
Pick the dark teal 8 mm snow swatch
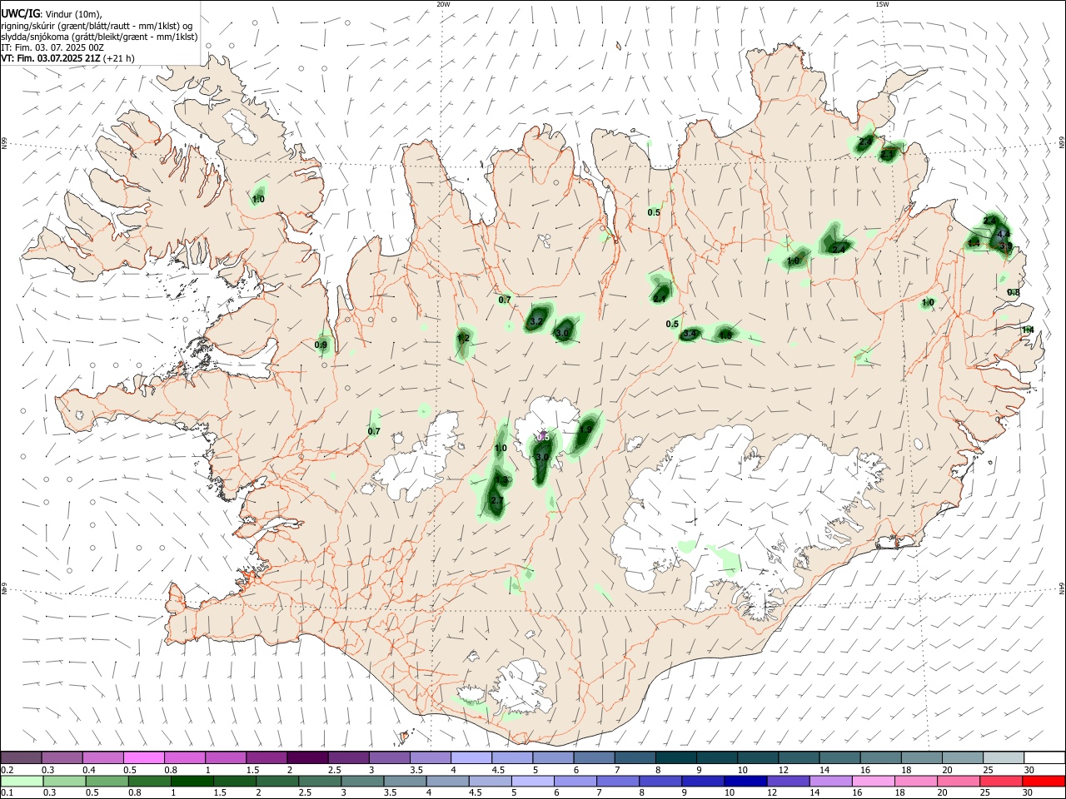tap(675, 757)
